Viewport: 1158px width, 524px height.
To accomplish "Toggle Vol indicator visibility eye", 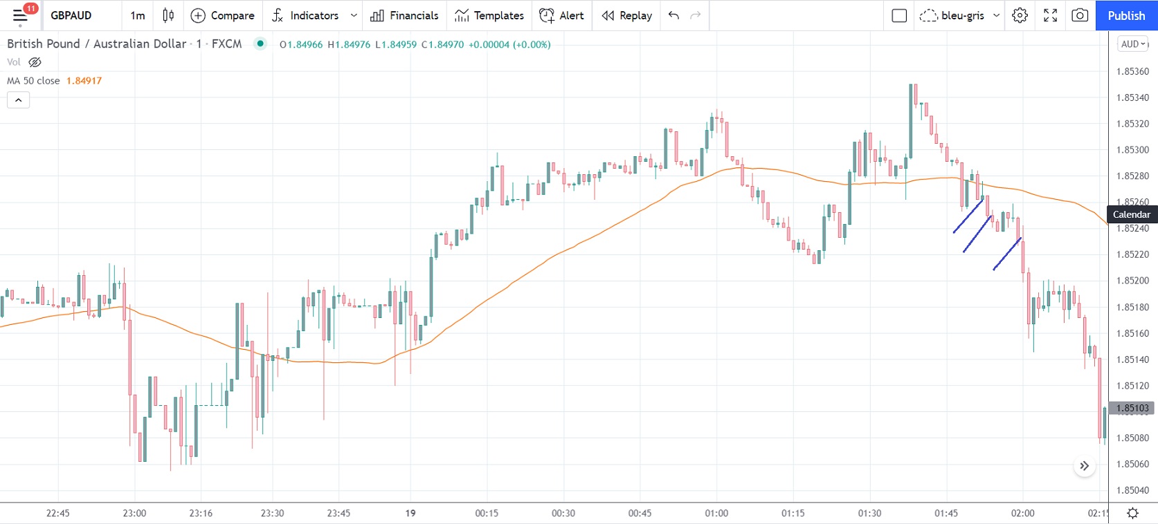I will pos(35,62).
